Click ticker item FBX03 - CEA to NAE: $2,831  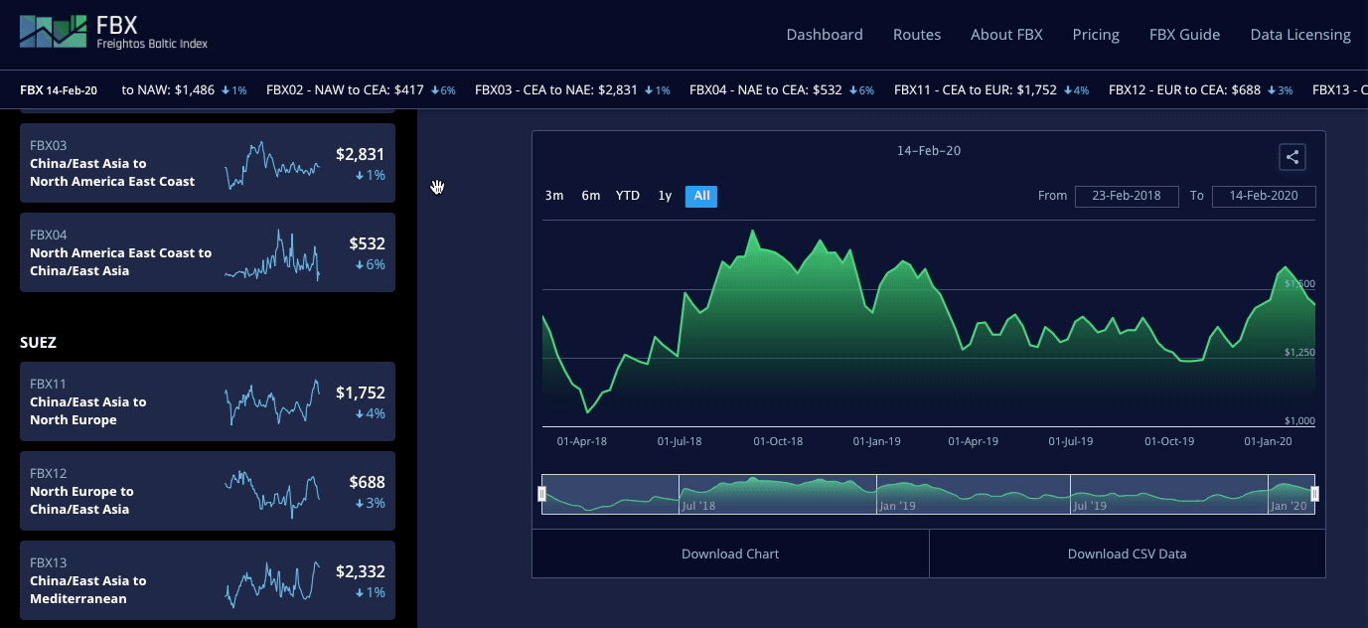coord(572,89)
